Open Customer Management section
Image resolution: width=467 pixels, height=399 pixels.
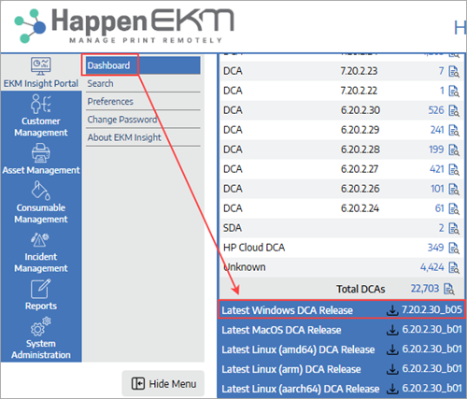41,116
